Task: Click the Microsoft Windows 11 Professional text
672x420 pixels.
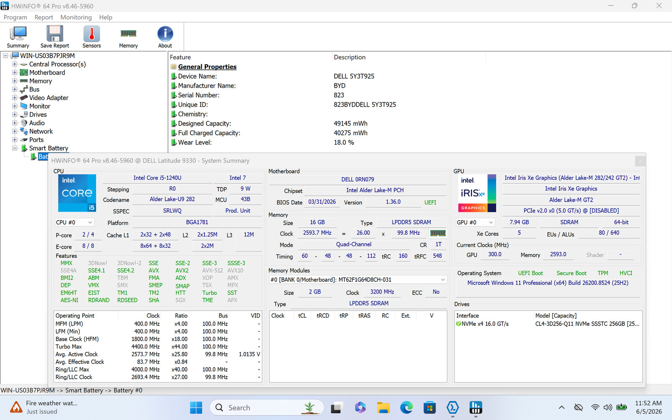Action: [x=548, y=283]
